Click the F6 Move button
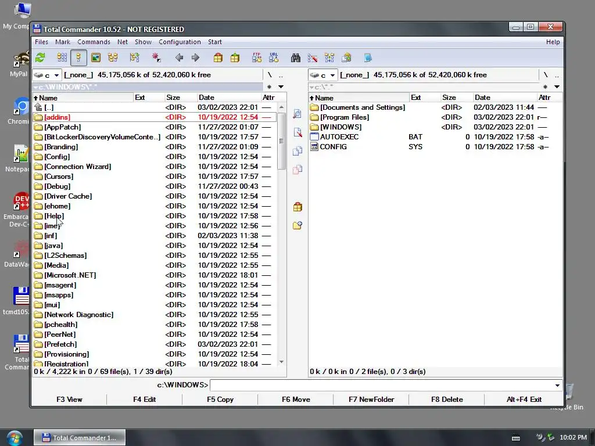Screen dimensions: 595x446 [296, 400]
